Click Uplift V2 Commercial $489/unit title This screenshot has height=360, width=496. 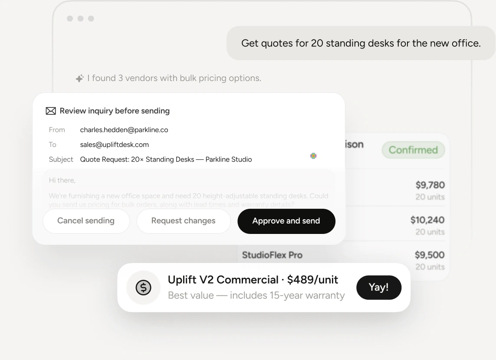(253, 280)
